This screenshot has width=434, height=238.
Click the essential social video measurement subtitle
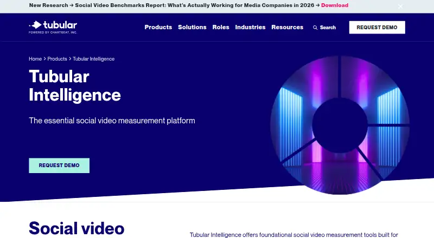pos(112,121)
